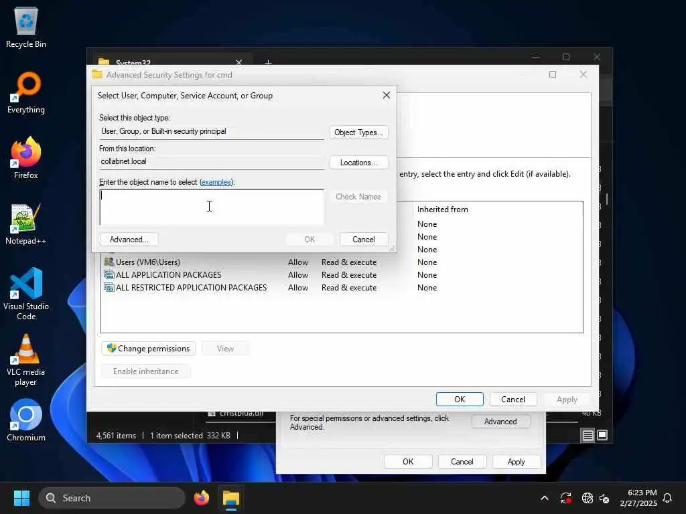Launch the Visual Studio Code desktop shortcut

click(x=26, y=294)
